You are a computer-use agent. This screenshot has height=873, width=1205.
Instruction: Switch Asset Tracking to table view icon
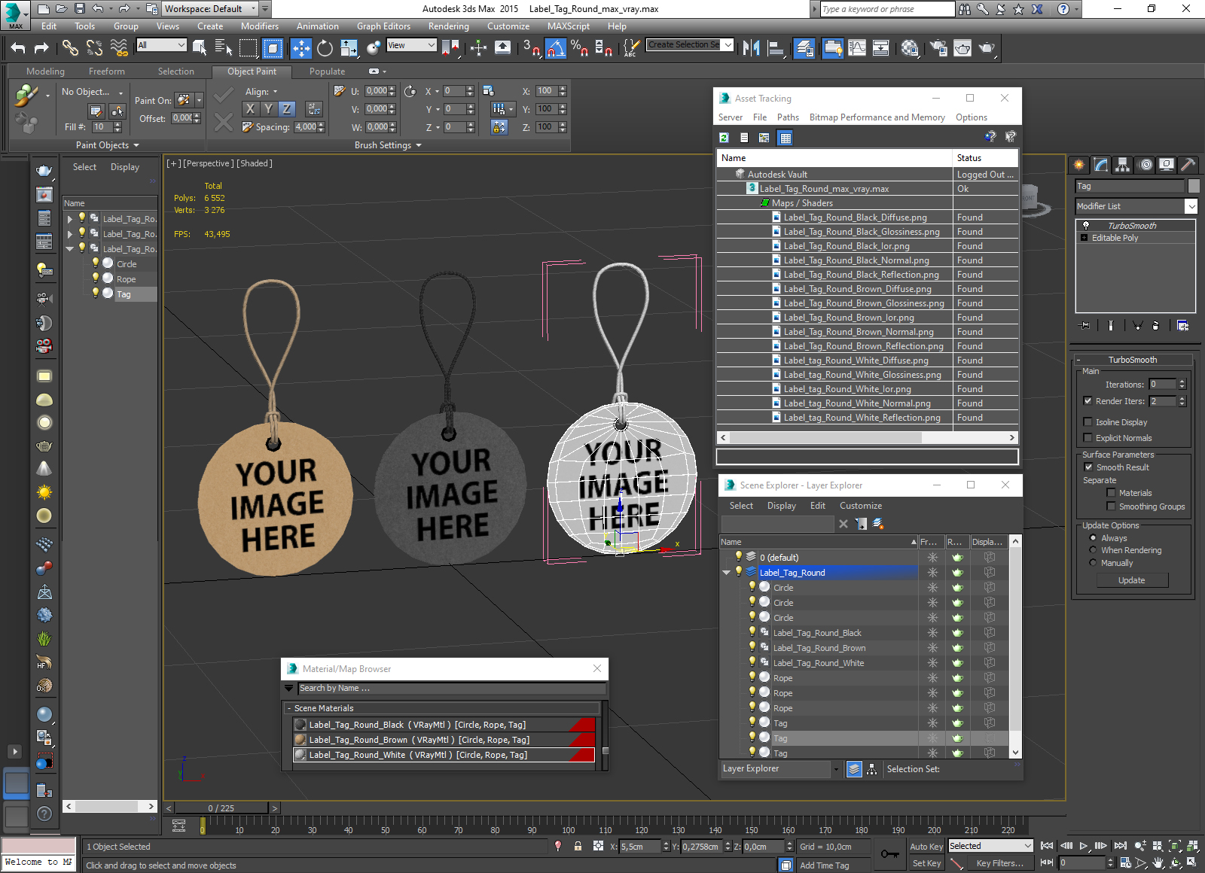tap(786, 138)
